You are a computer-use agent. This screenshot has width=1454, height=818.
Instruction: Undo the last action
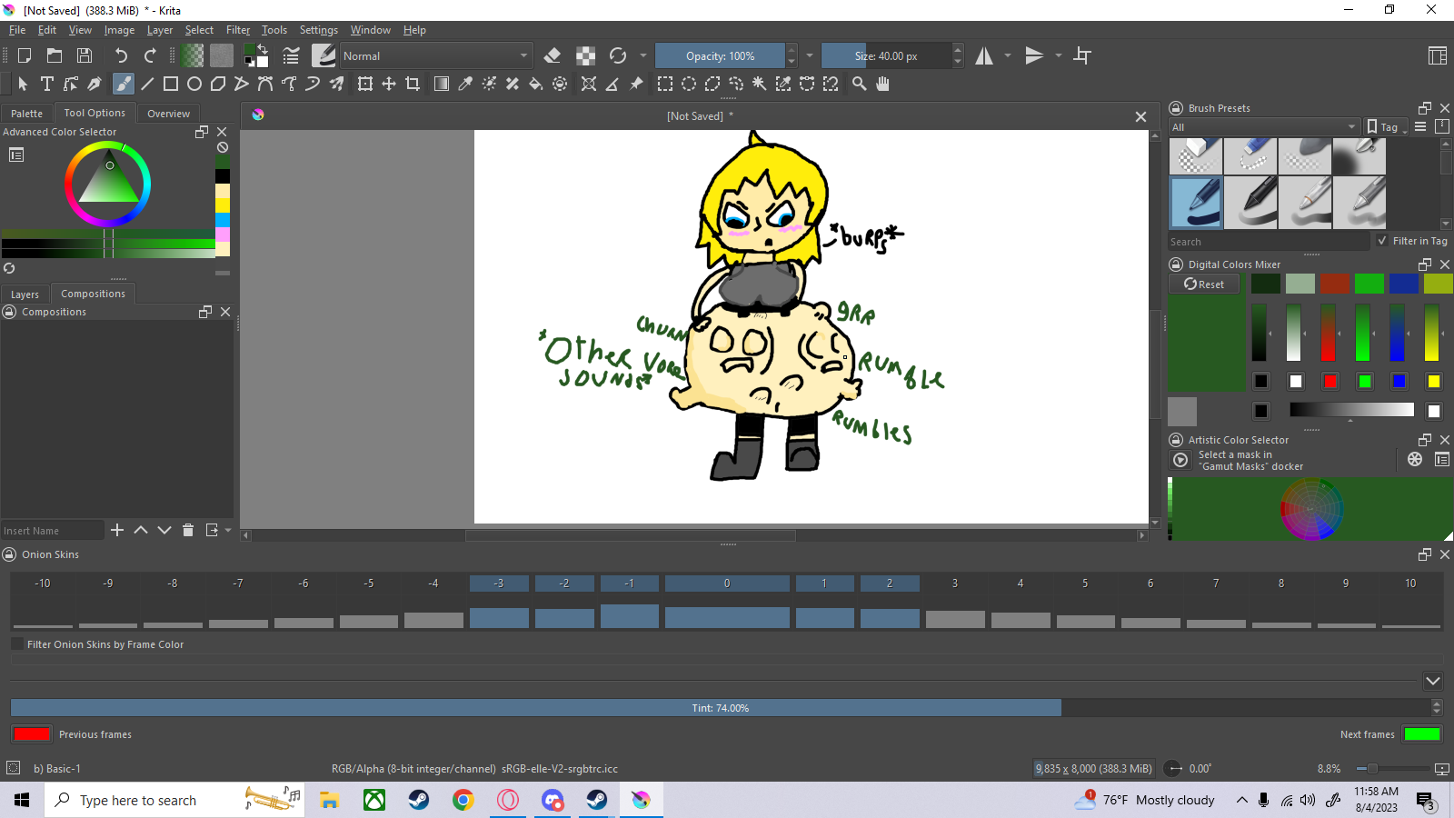point(121,55)
